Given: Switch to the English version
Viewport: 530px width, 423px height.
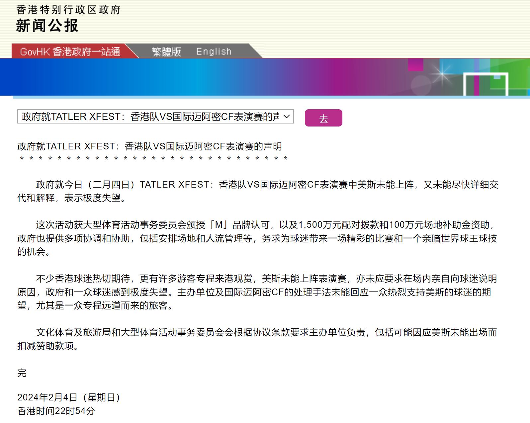Looking at the screenshot, I should pos(214,51).
